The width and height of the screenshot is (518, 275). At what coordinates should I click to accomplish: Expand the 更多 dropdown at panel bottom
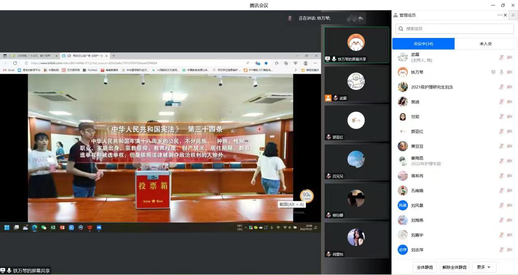point(484,267)
